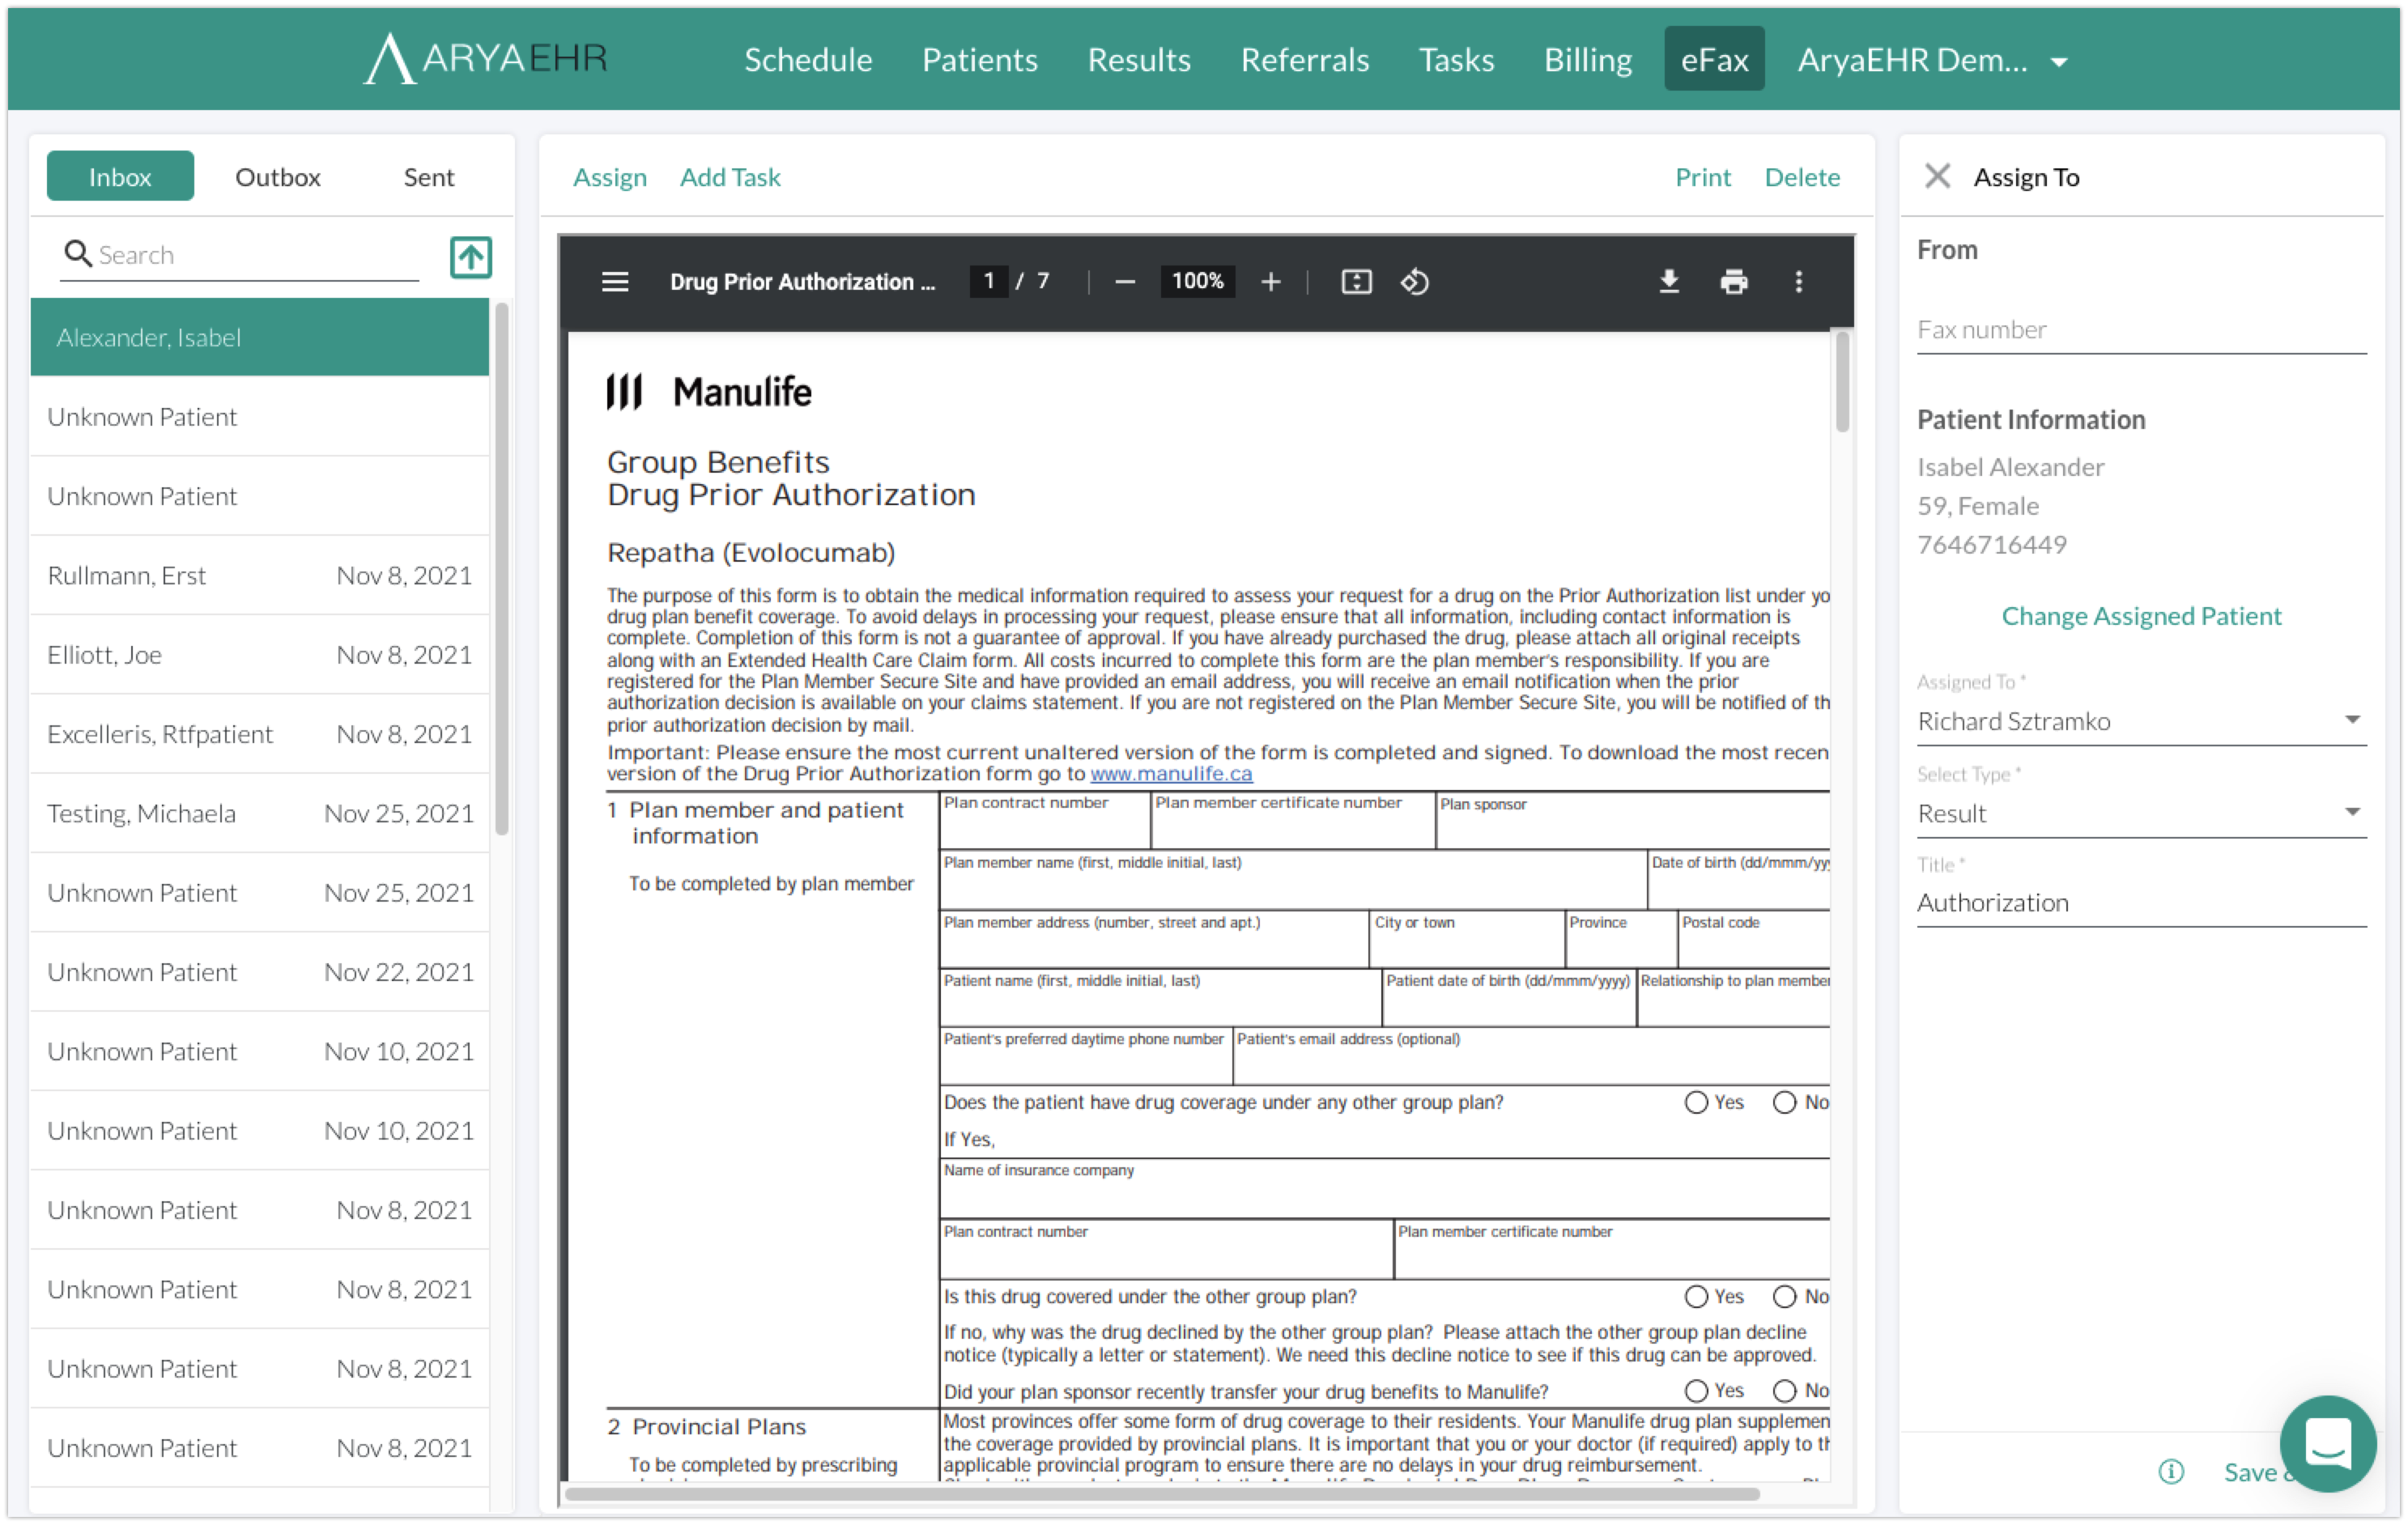Viewport: 2408px width, 1525px height.
Task: Click the Print link above the document
Action: 1702,177
